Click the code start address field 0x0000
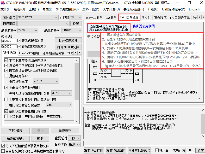 click(9, 41)
